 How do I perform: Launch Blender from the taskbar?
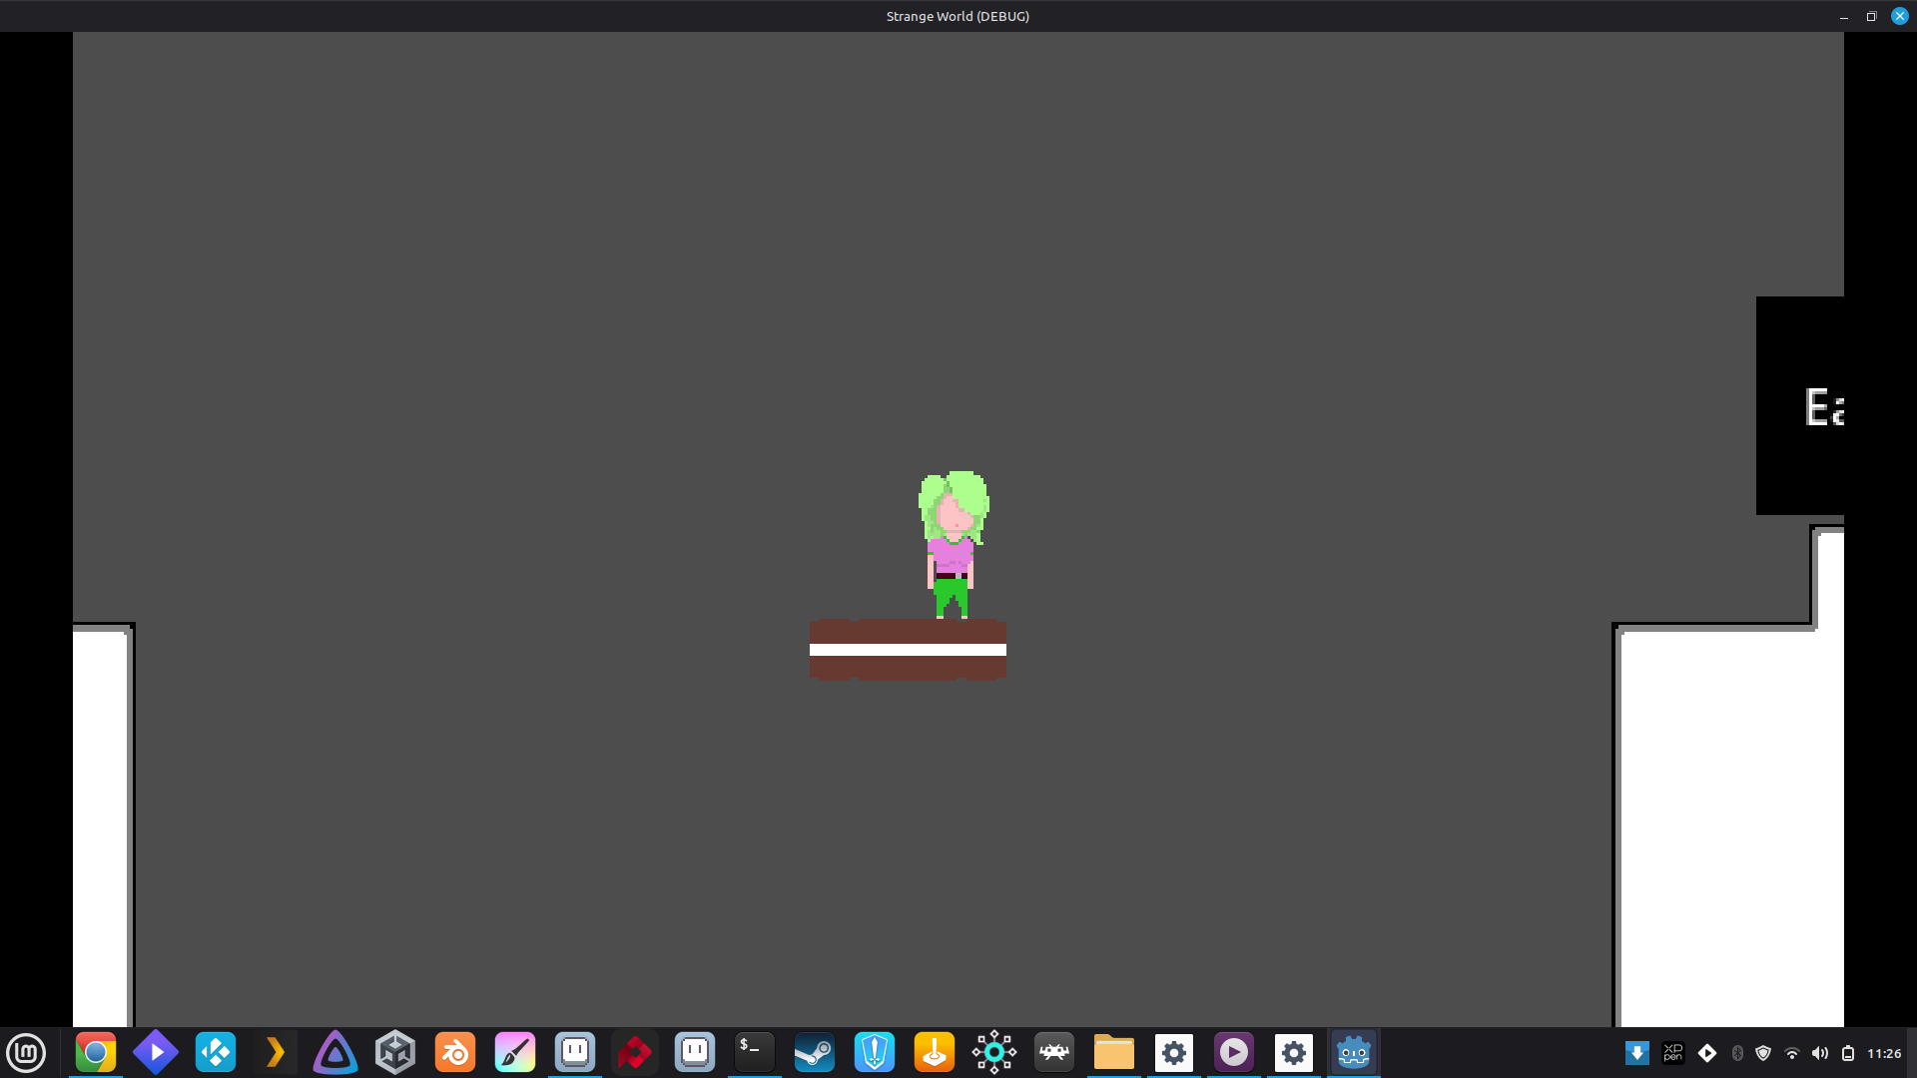pos(455,1052)
